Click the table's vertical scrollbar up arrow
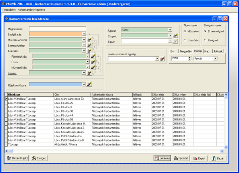Viewport: 239px width, 173px height. point(226,95)
